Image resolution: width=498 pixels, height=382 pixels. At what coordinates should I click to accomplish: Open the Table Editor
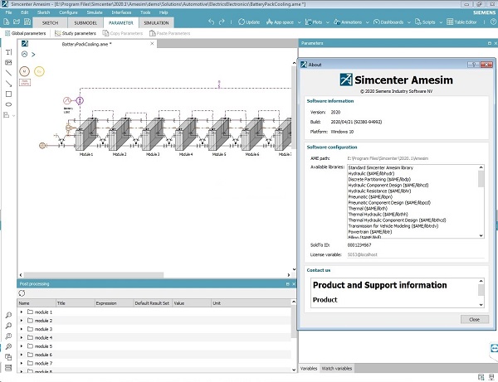click(475, 22)
